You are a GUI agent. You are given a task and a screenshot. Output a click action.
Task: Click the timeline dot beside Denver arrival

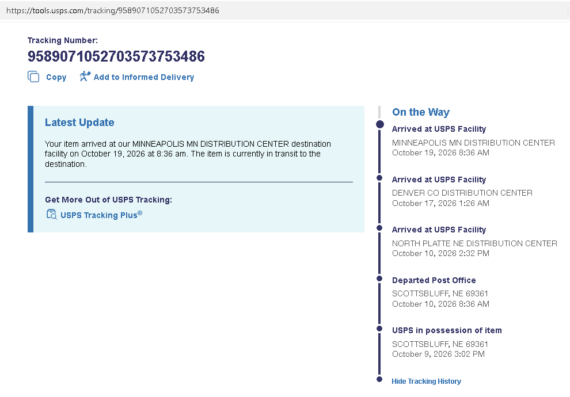(379, 178)
